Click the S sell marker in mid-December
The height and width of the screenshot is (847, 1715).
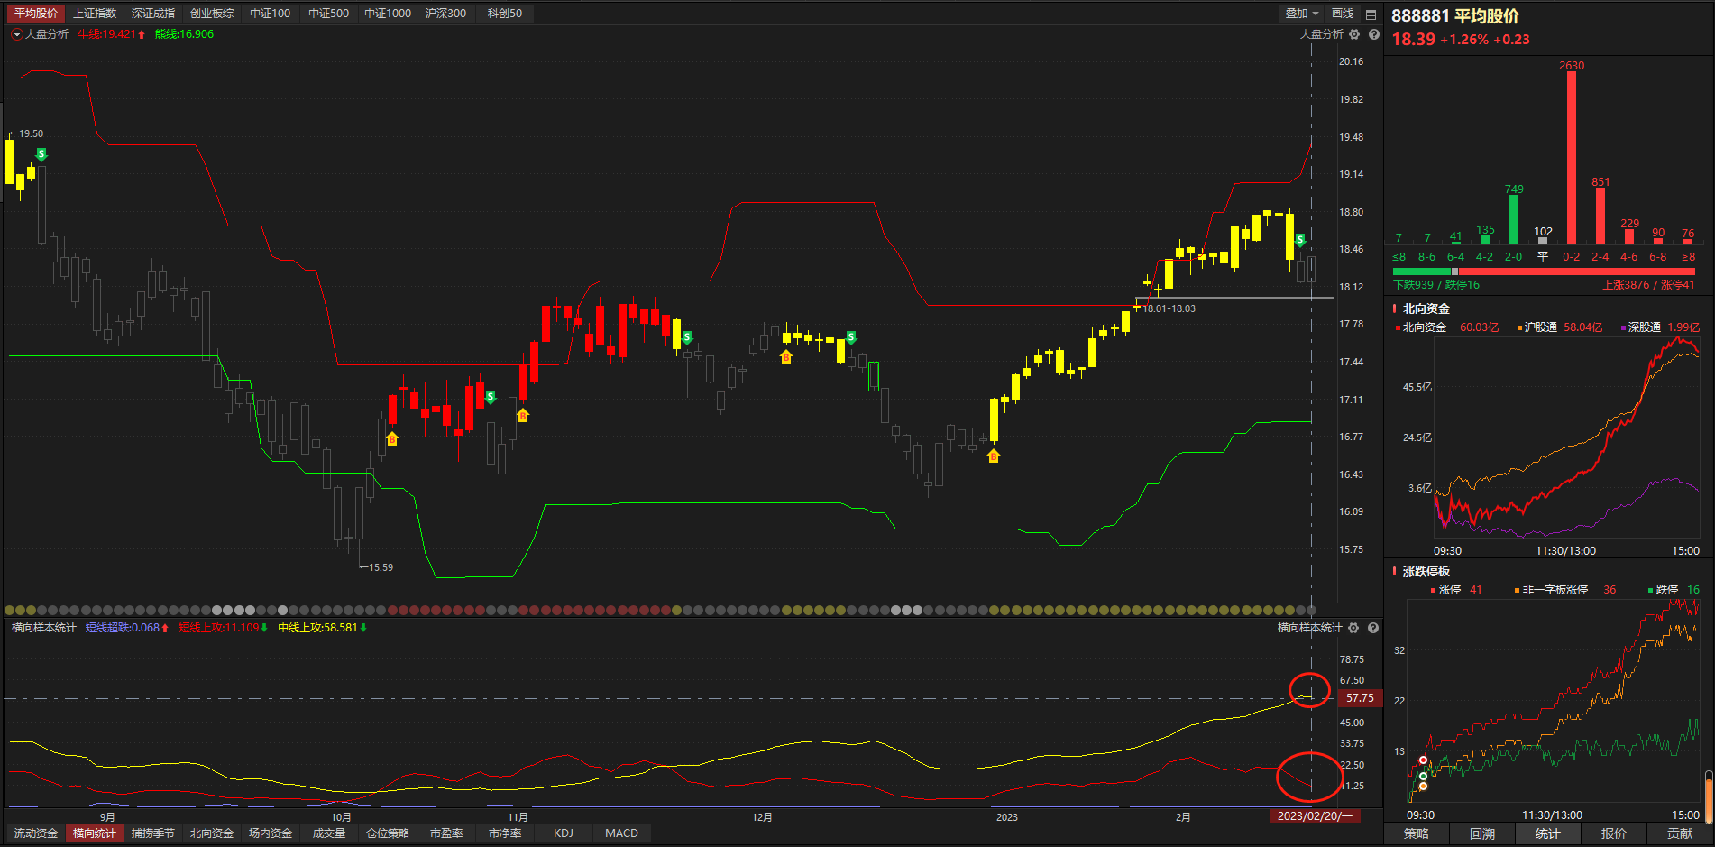point(850,338)
